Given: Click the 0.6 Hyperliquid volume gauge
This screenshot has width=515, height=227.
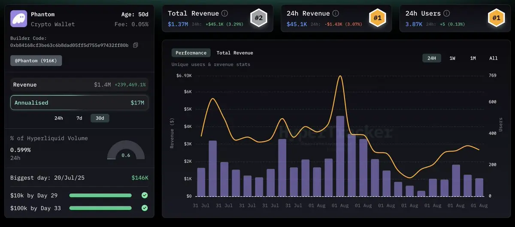Looking at the screenshot, I should point(126,151).
